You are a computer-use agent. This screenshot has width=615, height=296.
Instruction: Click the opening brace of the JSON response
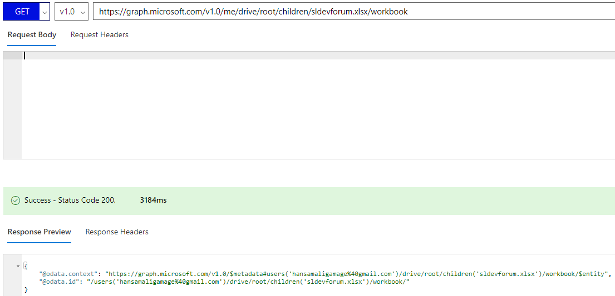coord(26,266)
